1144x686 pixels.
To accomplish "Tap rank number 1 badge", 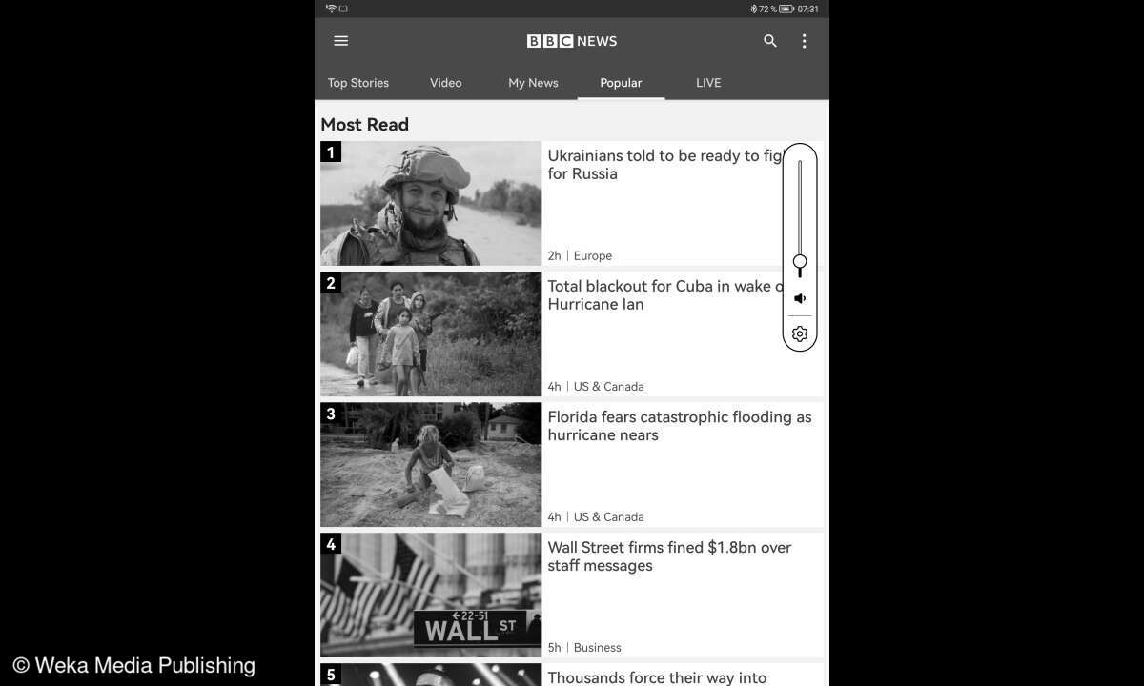I will click(x=331, y=151).
